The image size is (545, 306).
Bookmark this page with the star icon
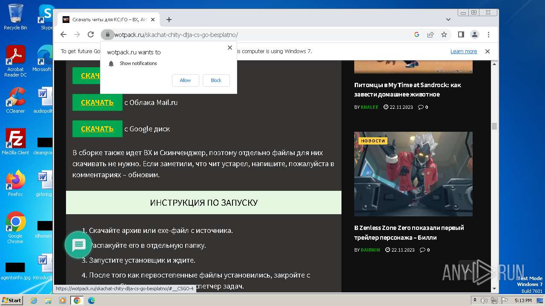coord(444,34)
